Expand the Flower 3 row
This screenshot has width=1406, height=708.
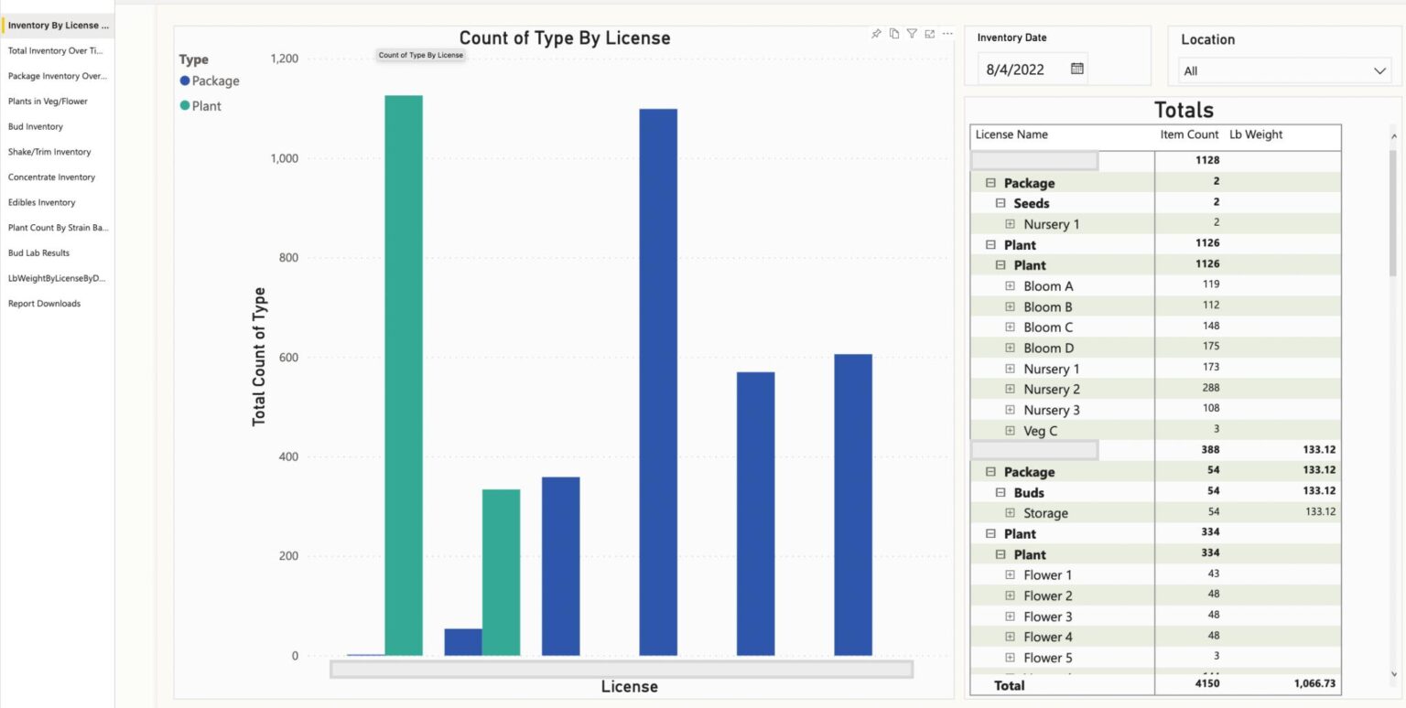click(1010, 617)
